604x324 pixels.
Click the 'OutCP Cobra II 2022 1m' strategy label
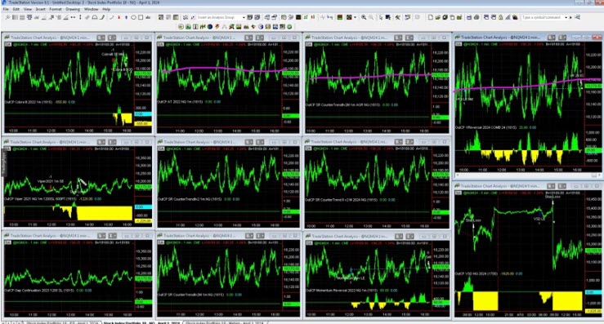tap(29, 102)
